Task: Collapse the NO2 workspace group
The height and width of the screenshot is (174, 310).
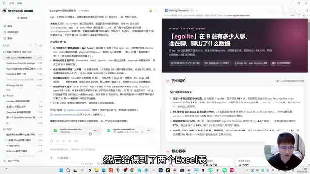Action: tap(8, 129)
